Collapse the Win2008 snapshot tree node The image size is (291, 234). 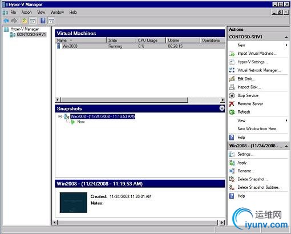click(60, 116)
